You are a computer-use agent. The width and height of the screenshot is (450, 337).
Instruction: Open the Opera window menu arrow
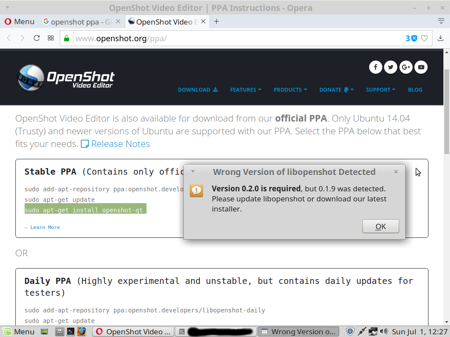7,7
